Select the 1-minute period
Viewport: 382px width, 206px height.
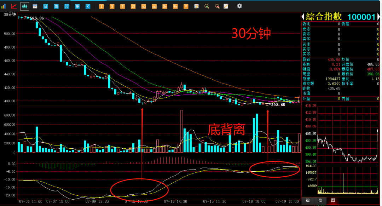[102, 7]
